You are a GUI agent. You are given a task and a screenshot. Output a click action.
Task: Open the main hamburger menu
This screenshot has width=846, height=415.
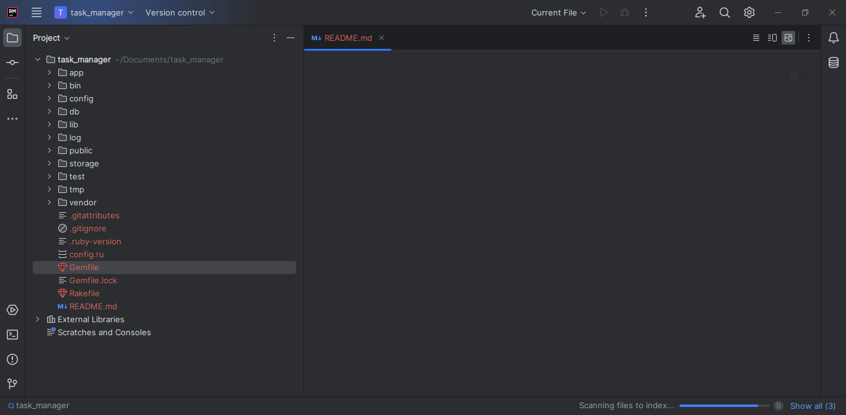pyautogui.click(x=37, y=12)
